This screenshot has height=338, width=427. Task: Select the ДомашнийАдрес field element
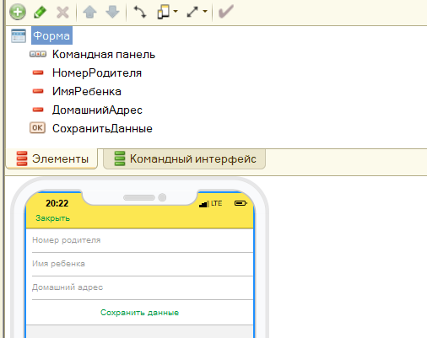(x=97, y=110)
